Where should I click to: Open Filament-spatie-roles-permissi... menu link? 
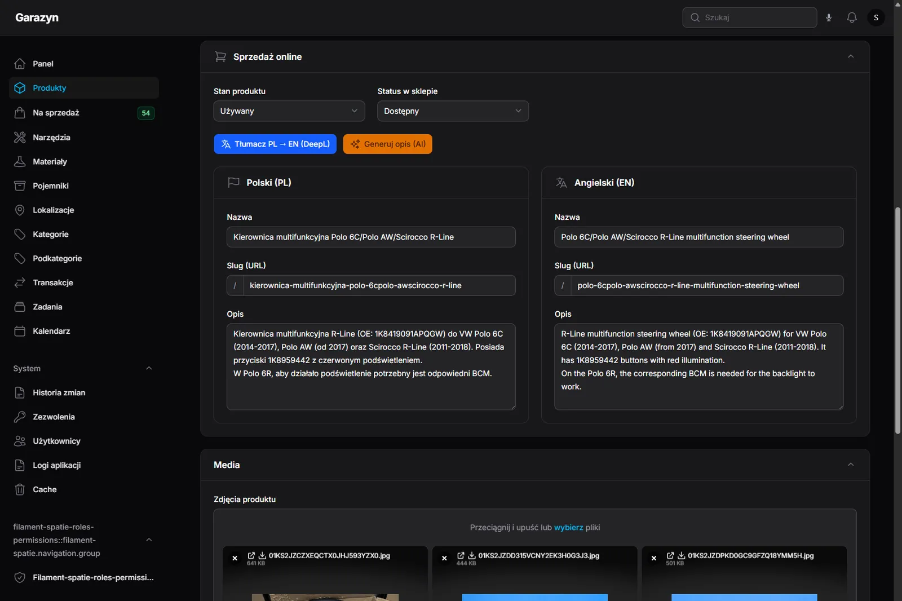(x=84, y=578)
